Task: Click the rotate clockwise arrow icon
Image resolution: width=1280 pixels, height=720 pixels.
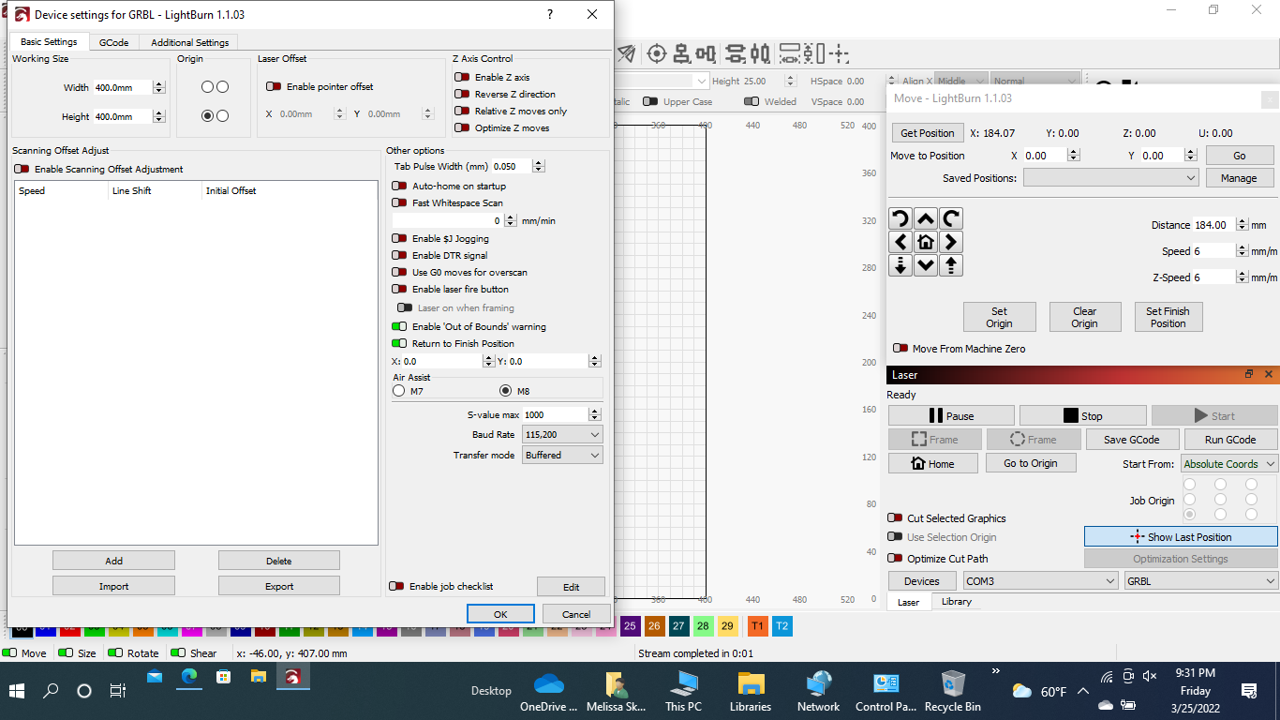Action: click(951, 219)
